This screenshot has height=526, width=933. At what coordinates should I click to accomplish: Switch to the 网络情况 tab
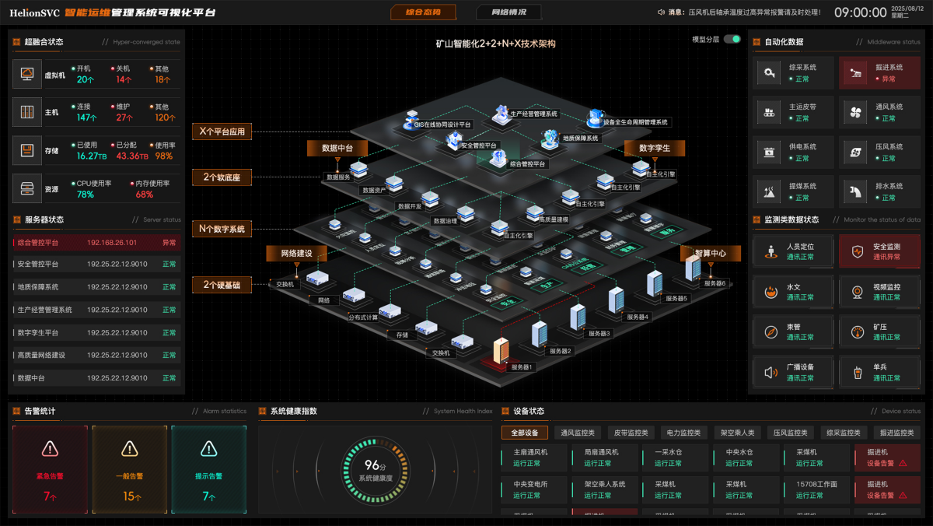pos(509,12)
